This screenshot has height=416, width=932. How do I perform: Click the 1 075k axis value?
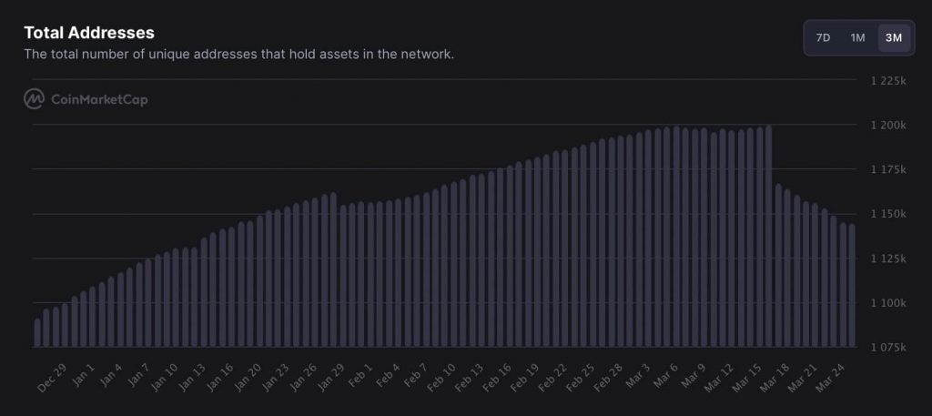click(x=888, y=347)
